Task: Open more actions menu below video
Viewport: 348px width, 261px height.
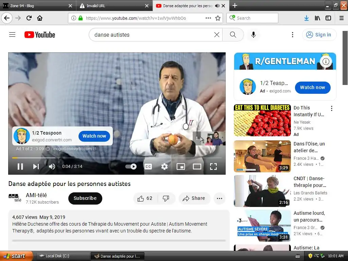Action: point(220,198)
